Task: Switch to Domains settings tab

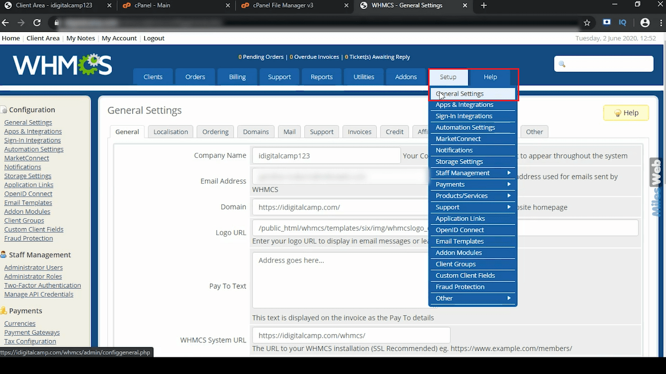Action: tap(256, 131)
